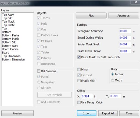Toggle Paste Mask for SMT Pads Only
This screenshot has height=118, width=140.
tap(79, 57)
